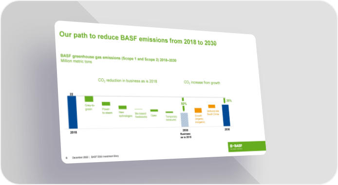The height and width of the screenshot is (185, 338).
Task: Click the thin Bio-based feedstocks line
Action: pos(139,109)
